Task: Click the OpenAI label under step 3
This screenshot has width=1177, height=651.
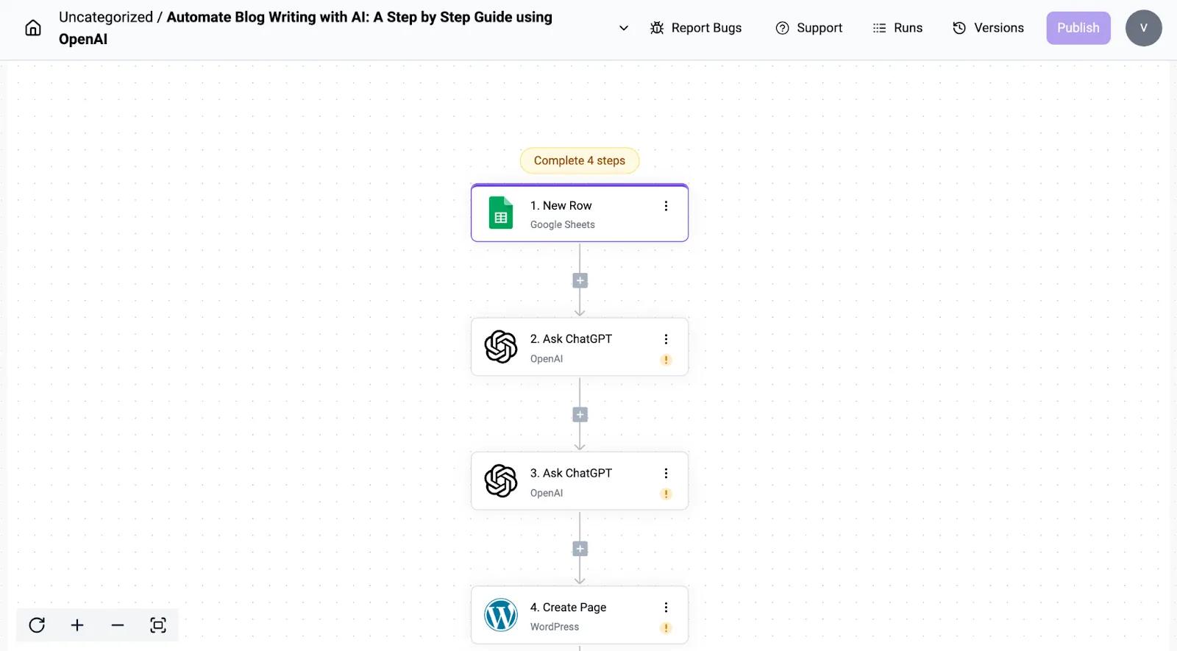Action: click(547, 493)
